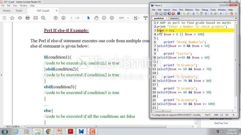The height and width of the screenshot is (135, 241).
Task: Open Camtasia from the taskbar
Action: pos(92,132)
